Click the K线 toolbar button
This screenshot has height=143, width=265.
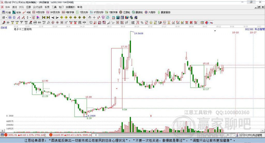pos(27,12)
